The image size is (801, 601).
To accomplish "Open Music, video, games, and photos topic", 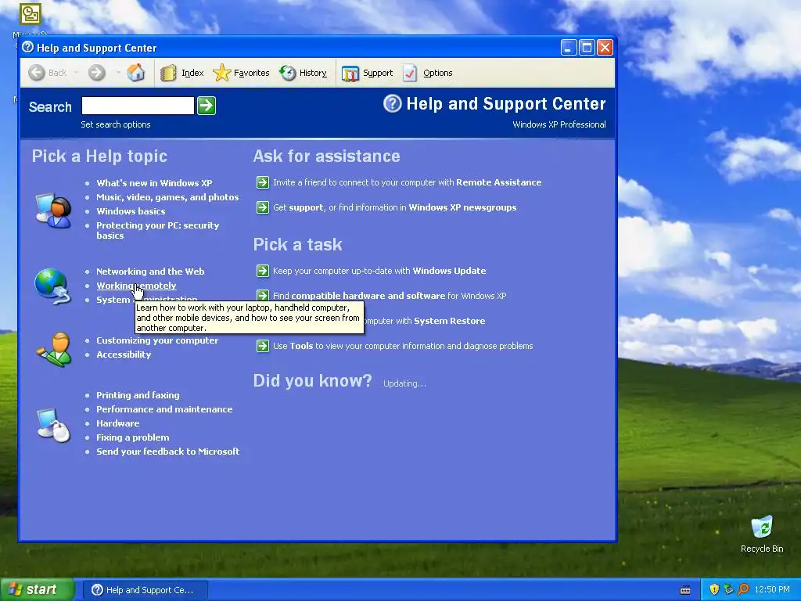I will [167, 197].
